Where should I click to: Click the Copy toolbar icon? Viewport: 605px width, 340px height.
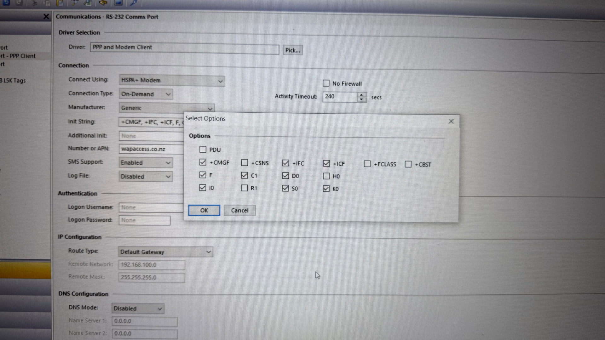point(47,3)
